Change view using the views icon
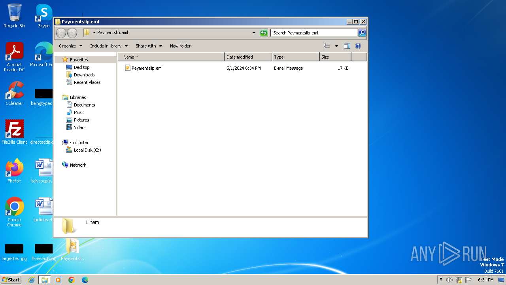This screenshot has height=285, width=506. 327,46
